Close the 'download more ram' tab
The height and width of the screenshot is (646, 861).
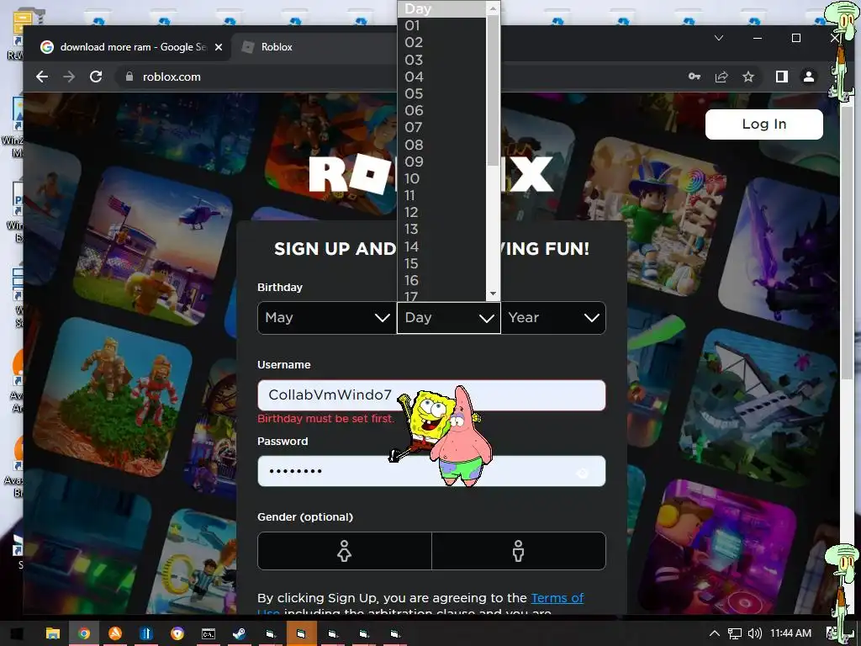pyautogui.click(x=219, y=47)
